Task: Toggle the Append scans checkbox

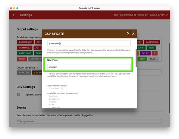Action: pos(19,95)
